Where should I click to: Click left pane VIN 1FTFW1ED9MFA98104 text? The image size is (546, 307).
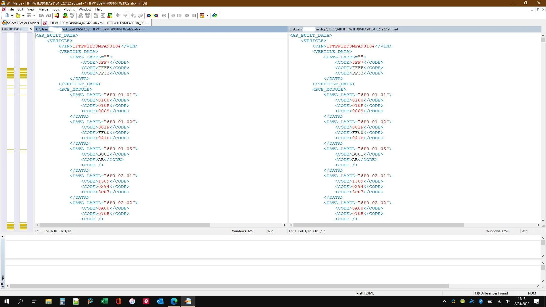pos(96,46)
